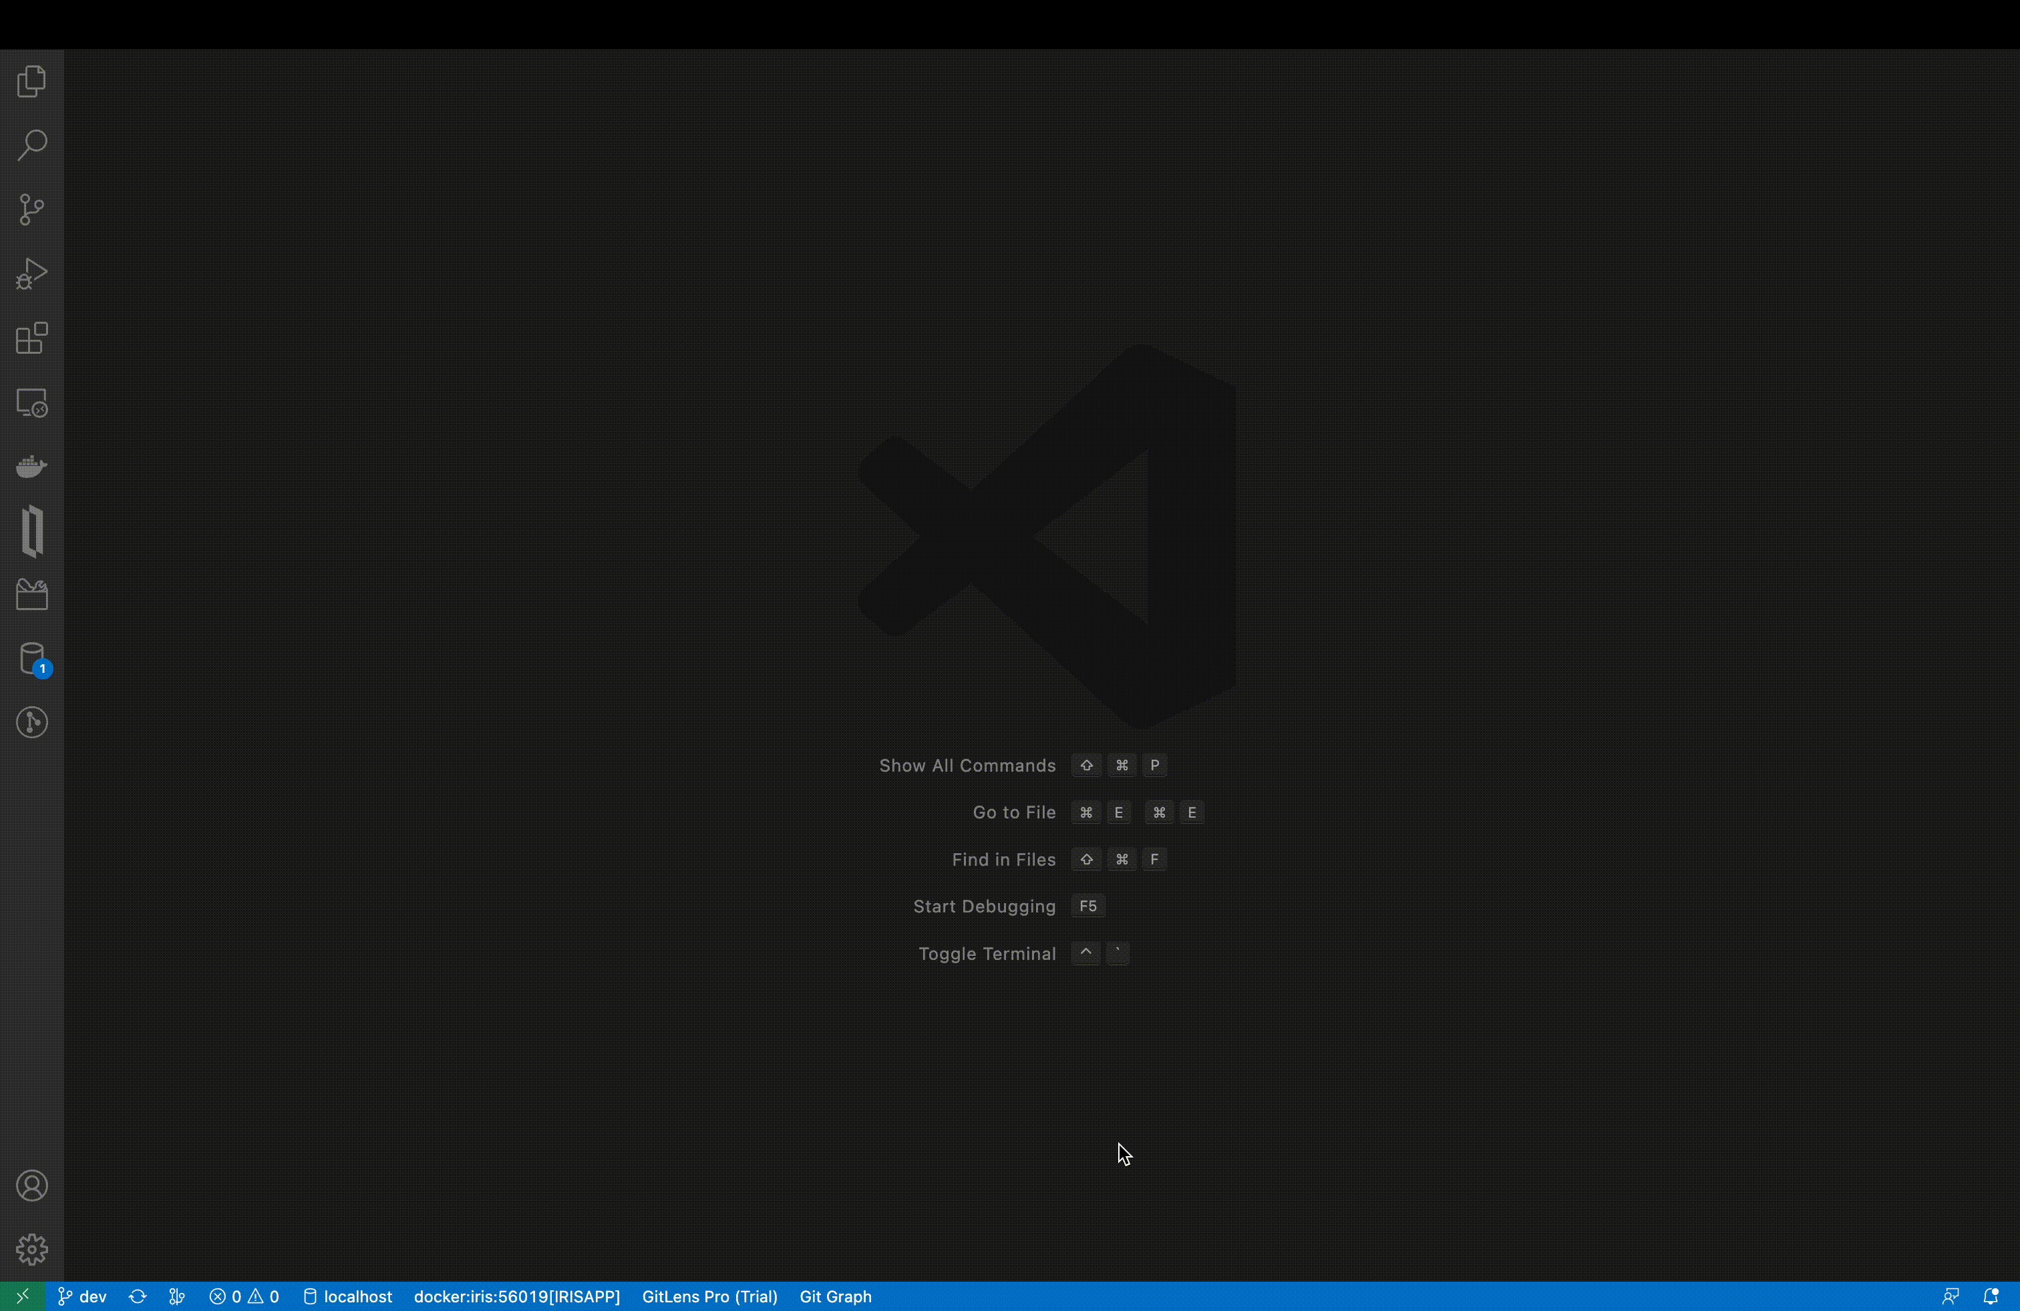The width and height of the screenshot is (2020, 1311).
Task: Click the Synchronize Changes icon
Action: click(x=138, y=1296)
